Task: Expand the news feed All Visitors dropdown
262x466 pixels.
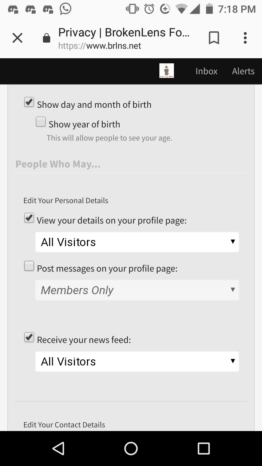Action: pyautogui.click(x=137, y=362)
